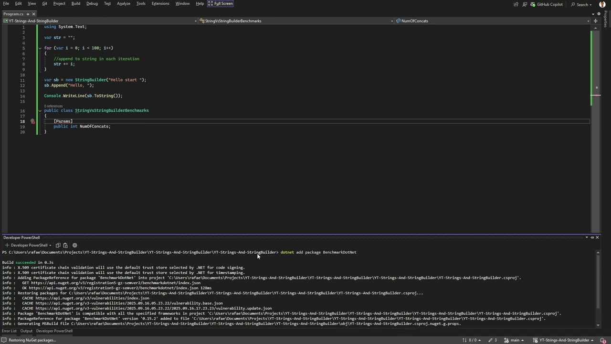Select the Developer PowerShell bottom tab
Screen dimensions: 611x344
click(54, 331)
